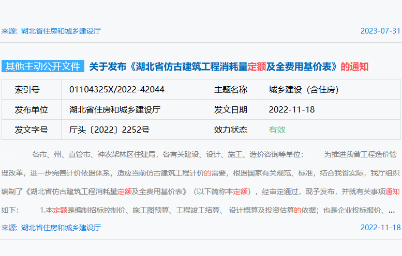
Task: Click 湖北省住房和城乡建设厅 in the table
Action: coord(115,110)
